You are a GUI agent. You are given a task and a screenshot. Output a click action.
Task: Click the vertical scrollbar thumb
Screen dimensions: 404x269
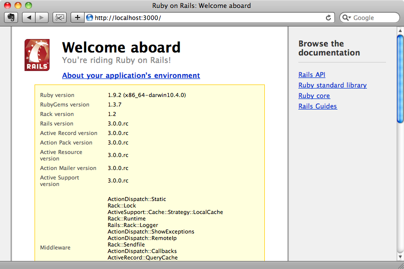pyautogui.click(x=400, y=79)
